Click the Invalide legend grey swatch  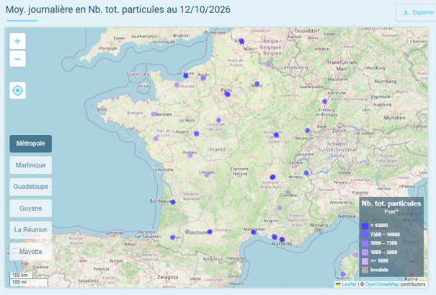coord(365,270)
